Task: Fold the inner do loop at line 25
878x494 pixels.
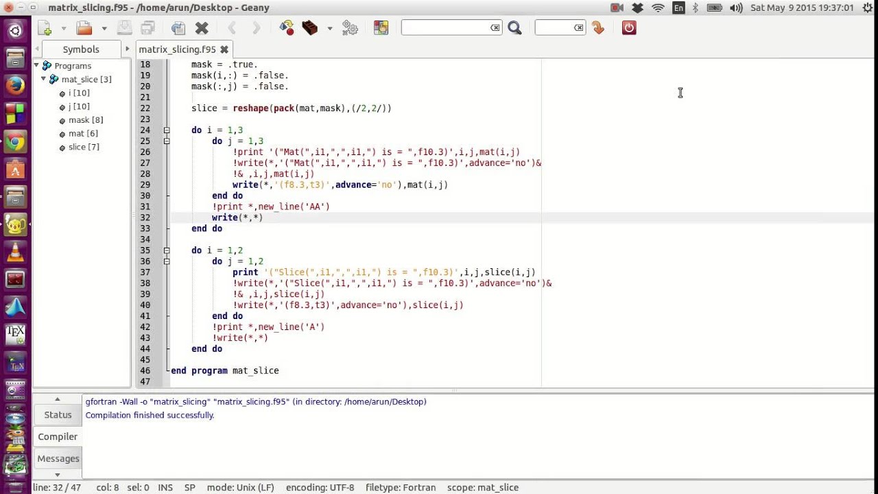Action: click(167, 141)
